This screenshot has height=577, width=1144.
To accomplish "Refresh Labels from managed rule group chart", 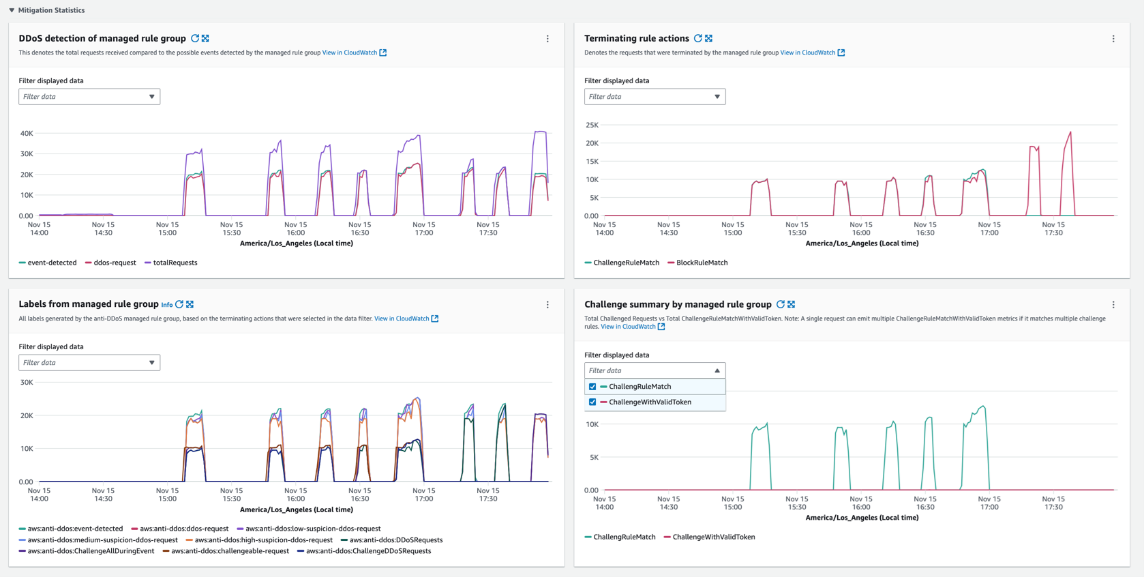I will point(179,304).
